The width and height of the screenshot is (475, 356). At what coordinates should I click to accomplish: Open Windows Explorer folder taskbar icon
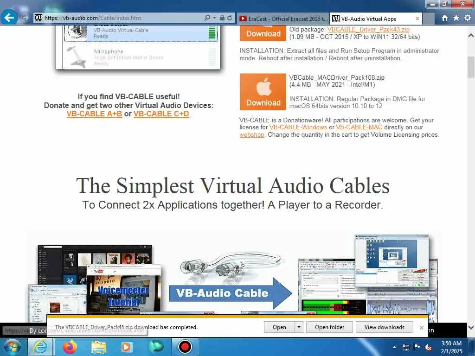pyautogui.click(x=98, y=347)
